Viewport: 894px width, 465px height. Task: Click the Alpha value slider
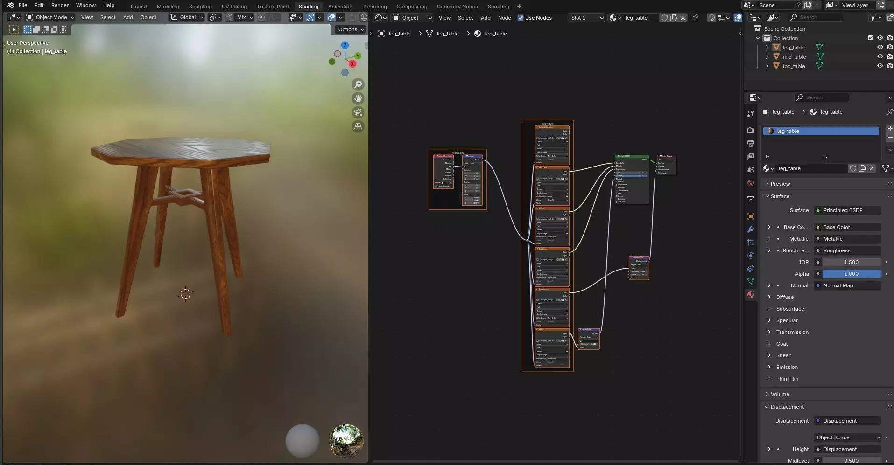click(851, 274)
